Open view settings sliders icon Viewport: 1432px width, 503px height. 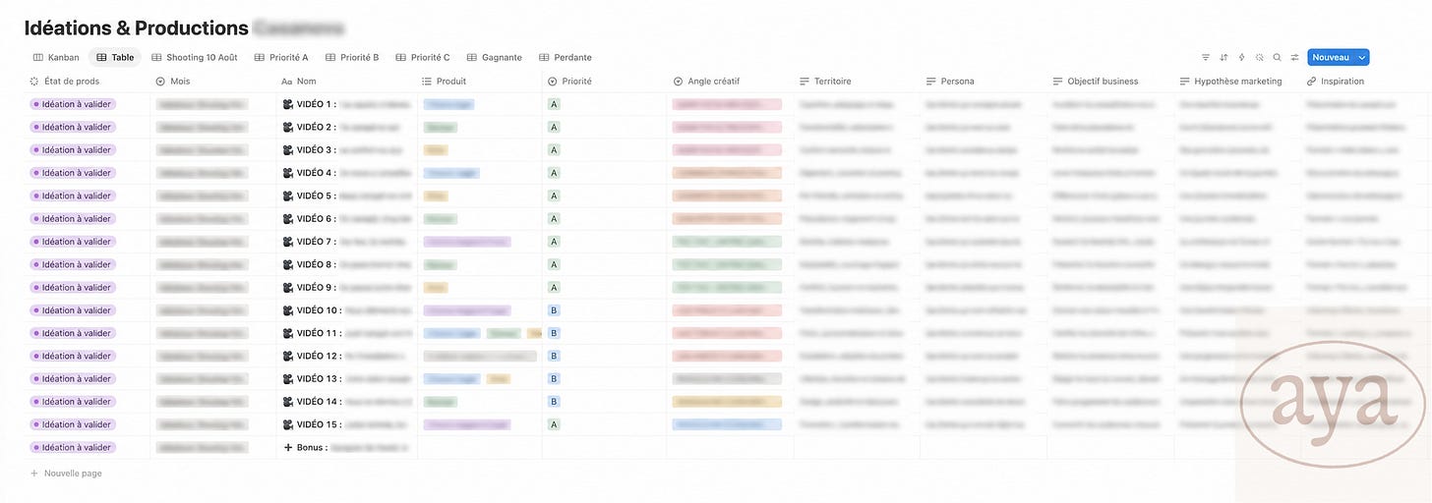(1294, 57)
